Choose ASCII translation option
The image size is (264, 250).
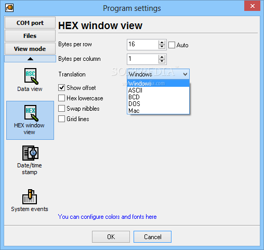pyautogui.click(x=159, y=90)
